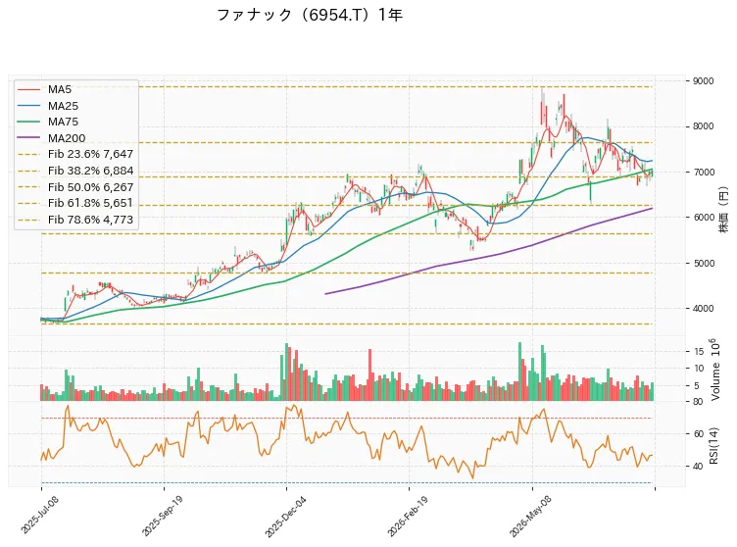Click the 株価 (円) axis label

pyautogui.click(x=723, y=210)
